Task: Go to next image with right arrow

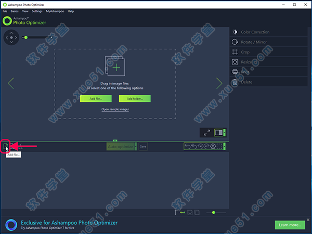Action: point(219,83)
